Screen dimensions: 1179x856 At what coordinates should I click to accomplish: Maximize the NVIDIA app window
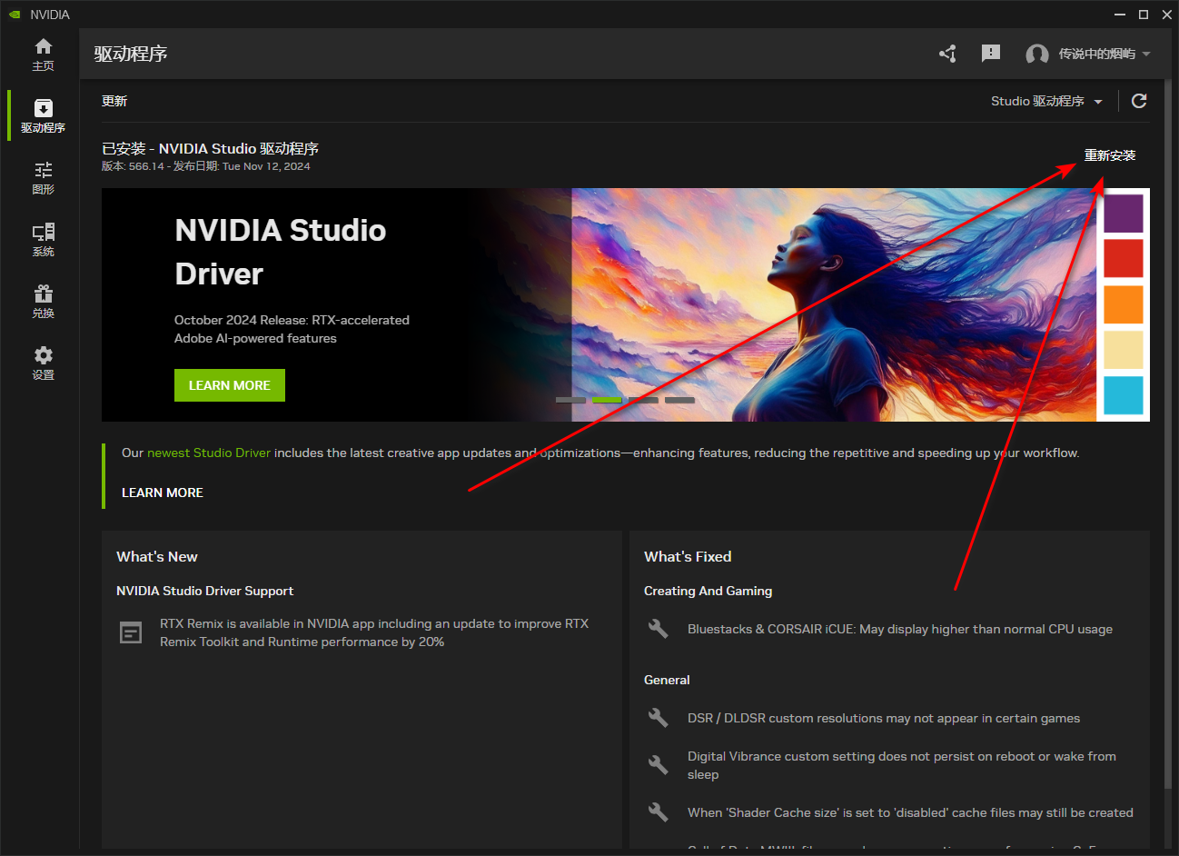pyautogui.click(x=1144, y=15)
